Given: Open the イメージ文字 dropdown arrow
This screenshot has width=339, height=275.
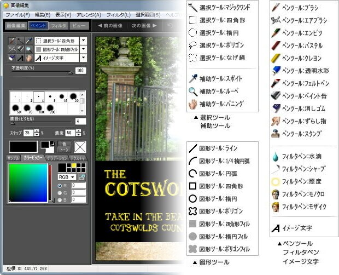Looking at the screenshot, I should pos(83,58).
